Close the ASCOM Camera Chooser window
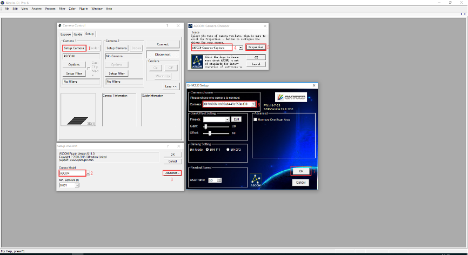This screenshot has width=468, height=255. click(x=265, y=26)
